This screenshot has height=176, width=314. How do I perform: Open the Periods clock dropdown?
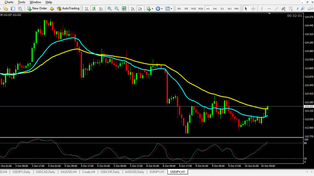pyautogui.click(x=159, y=9)
